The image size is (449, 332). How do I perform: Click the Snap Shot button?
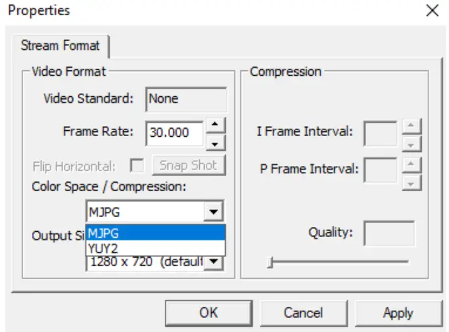pyautogui.click(x=189, y=165)
